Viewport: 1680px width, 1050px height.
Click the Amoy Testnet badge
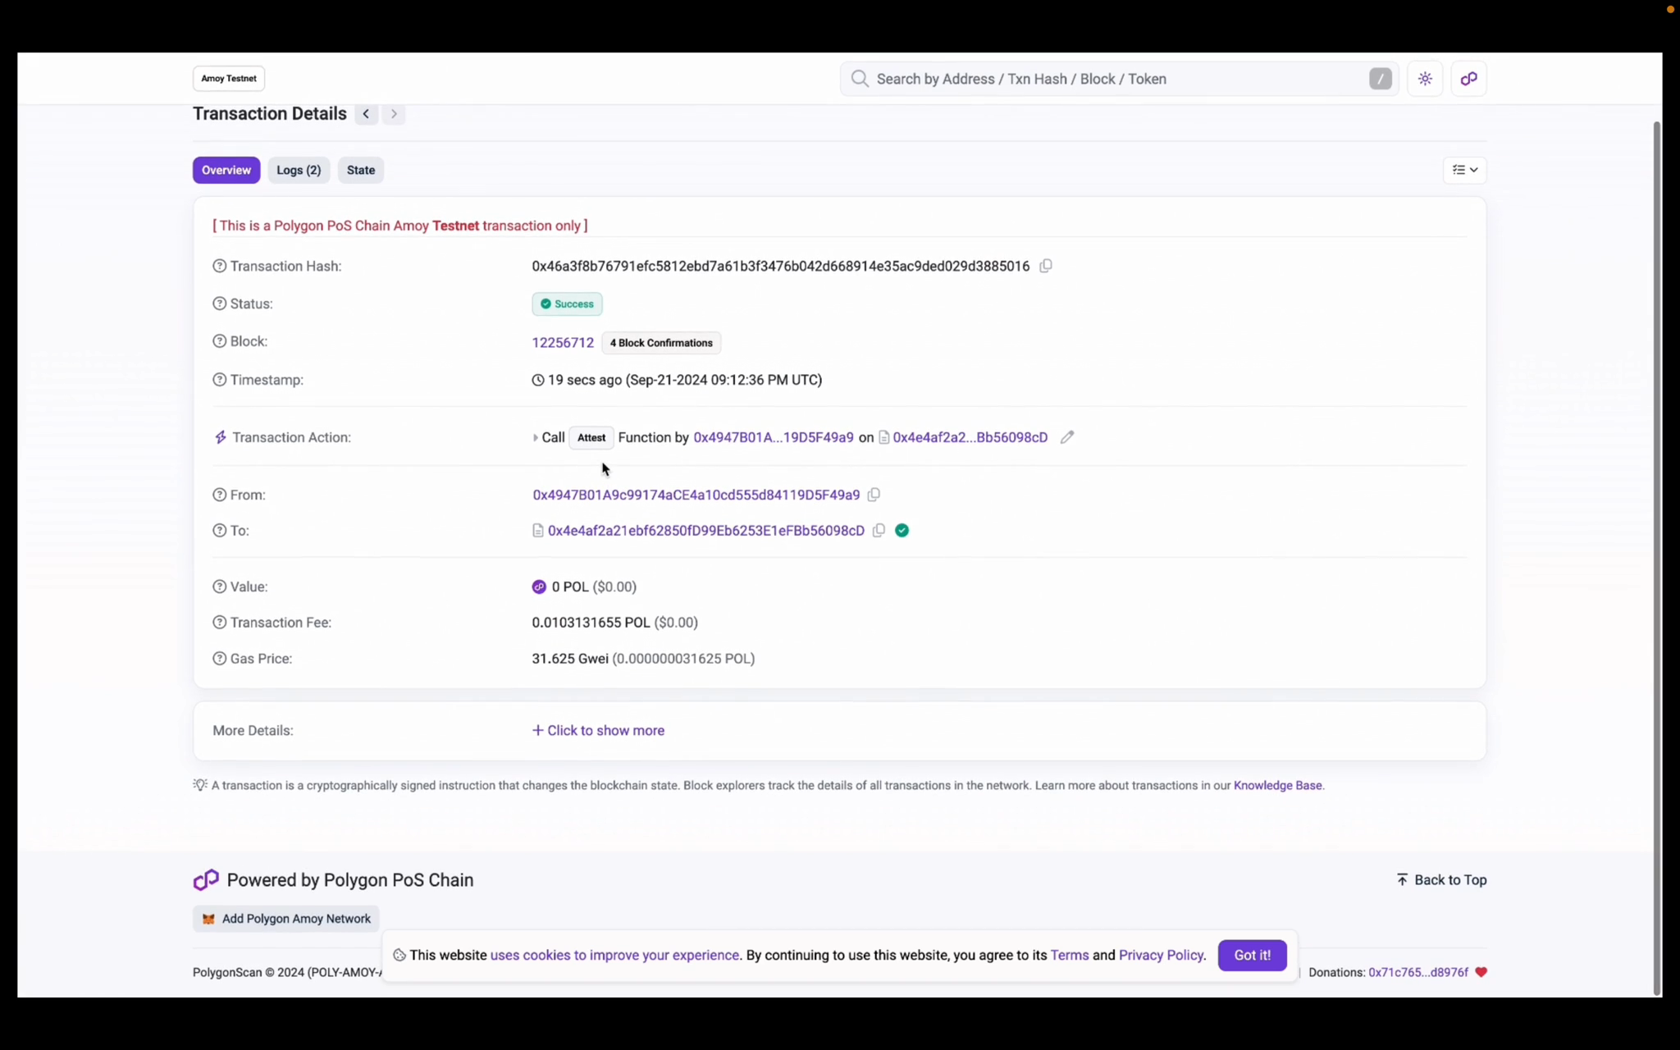tap(229, 79)
